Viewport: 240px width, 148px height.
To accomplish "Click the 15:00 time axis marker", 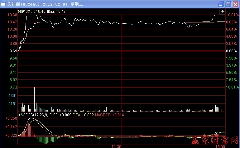I will [220, 146].
